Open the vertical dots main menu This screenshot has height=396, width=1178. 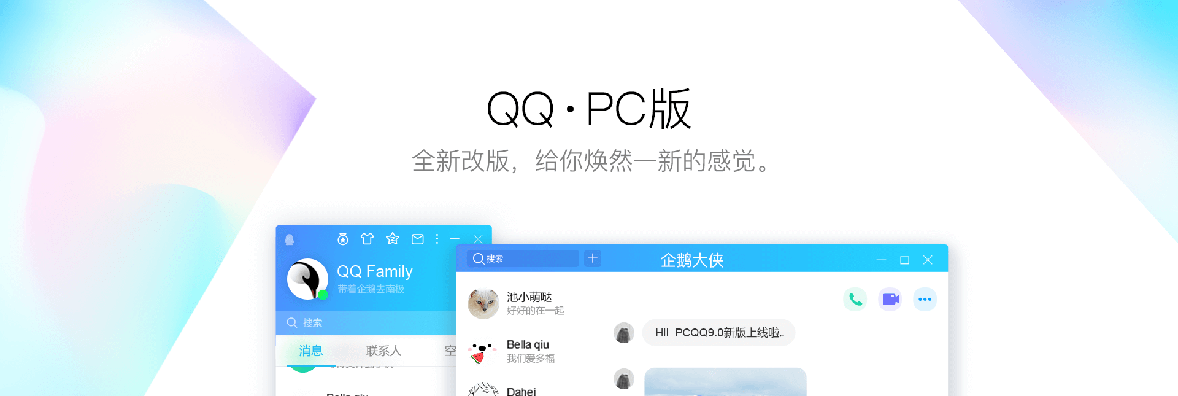437,239
